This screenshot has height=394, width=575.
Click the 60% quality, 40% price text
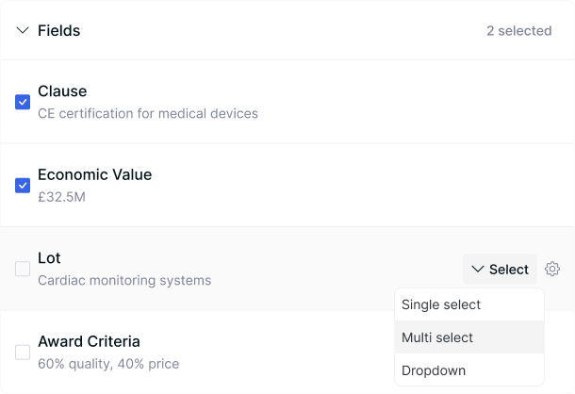click(108, 364)
